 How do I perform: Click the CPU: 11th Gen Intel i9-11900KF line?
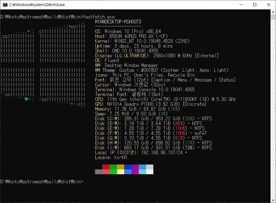[165, 99]
